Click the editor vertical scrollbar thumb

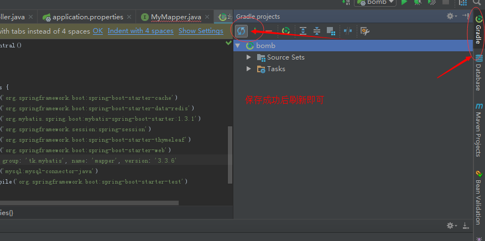(x=230, y=154)
